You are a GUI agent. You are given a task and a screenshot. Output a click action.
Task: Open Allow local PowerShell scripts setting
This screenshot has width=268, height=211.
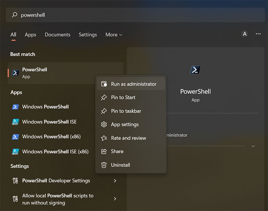click(x=65, y=199)
